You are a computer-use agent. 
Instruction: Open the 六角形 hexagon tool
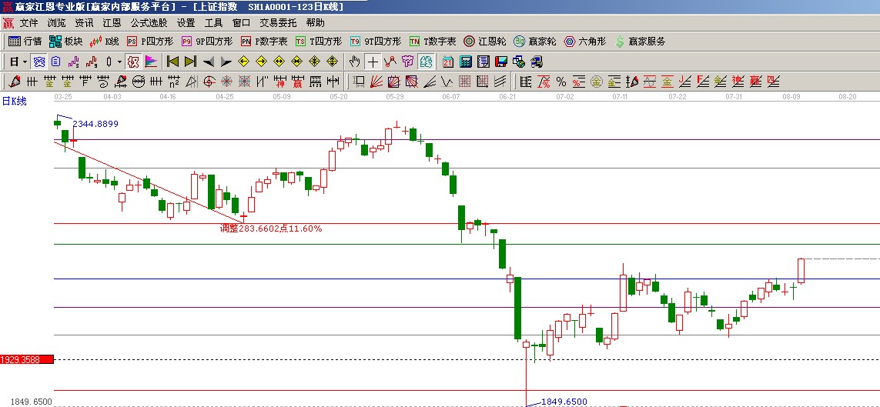tap(586, 42)
